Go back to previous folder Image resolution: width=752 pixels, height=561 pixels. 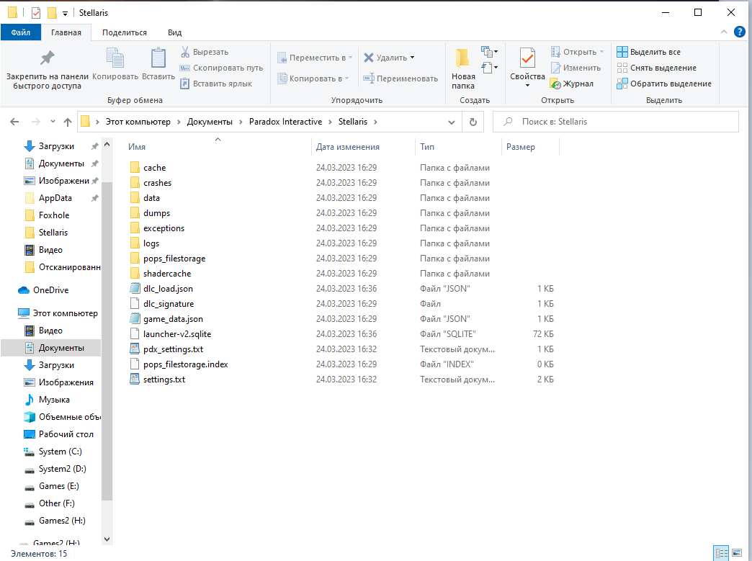[x=14, y=122]
